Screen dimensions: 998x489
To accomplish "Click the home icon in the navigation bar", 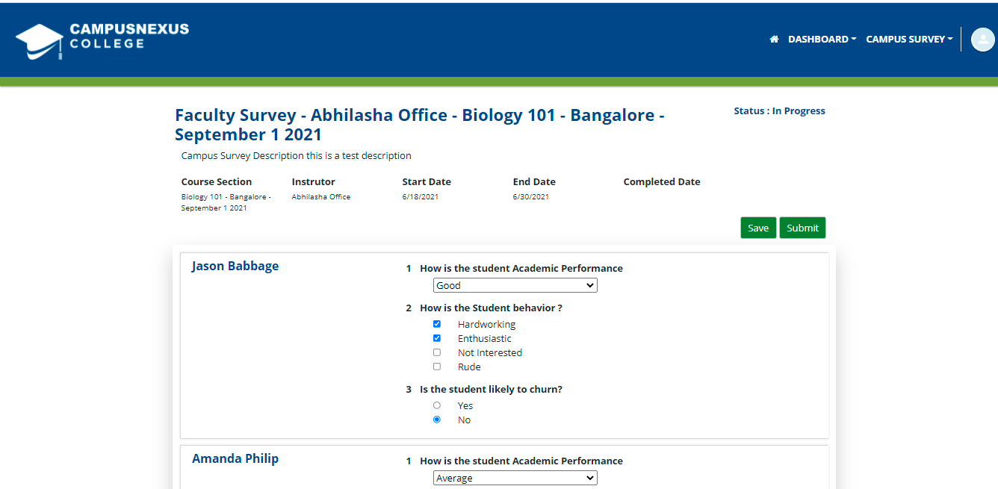I will (774, 39).
